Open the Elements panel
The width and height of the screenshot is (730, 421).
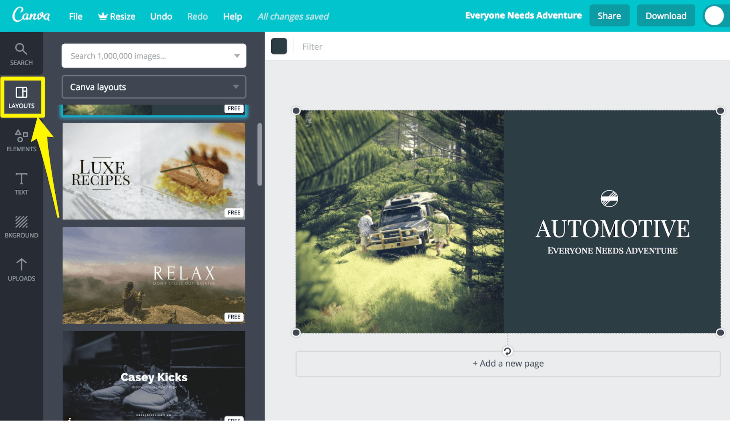(x=21, y=141)
